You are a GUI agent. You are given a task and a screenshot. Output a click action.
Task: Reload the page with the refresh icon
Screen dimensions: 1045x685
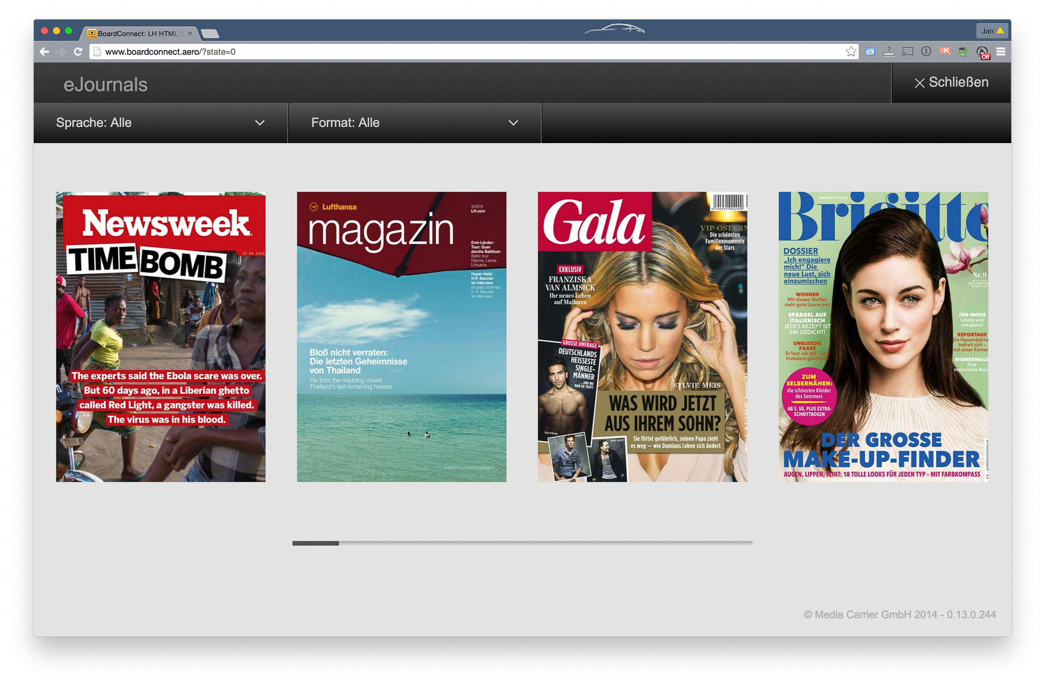tap(78, 52)
